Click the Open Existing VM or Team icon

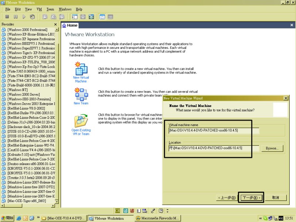(x=81, y=121)
